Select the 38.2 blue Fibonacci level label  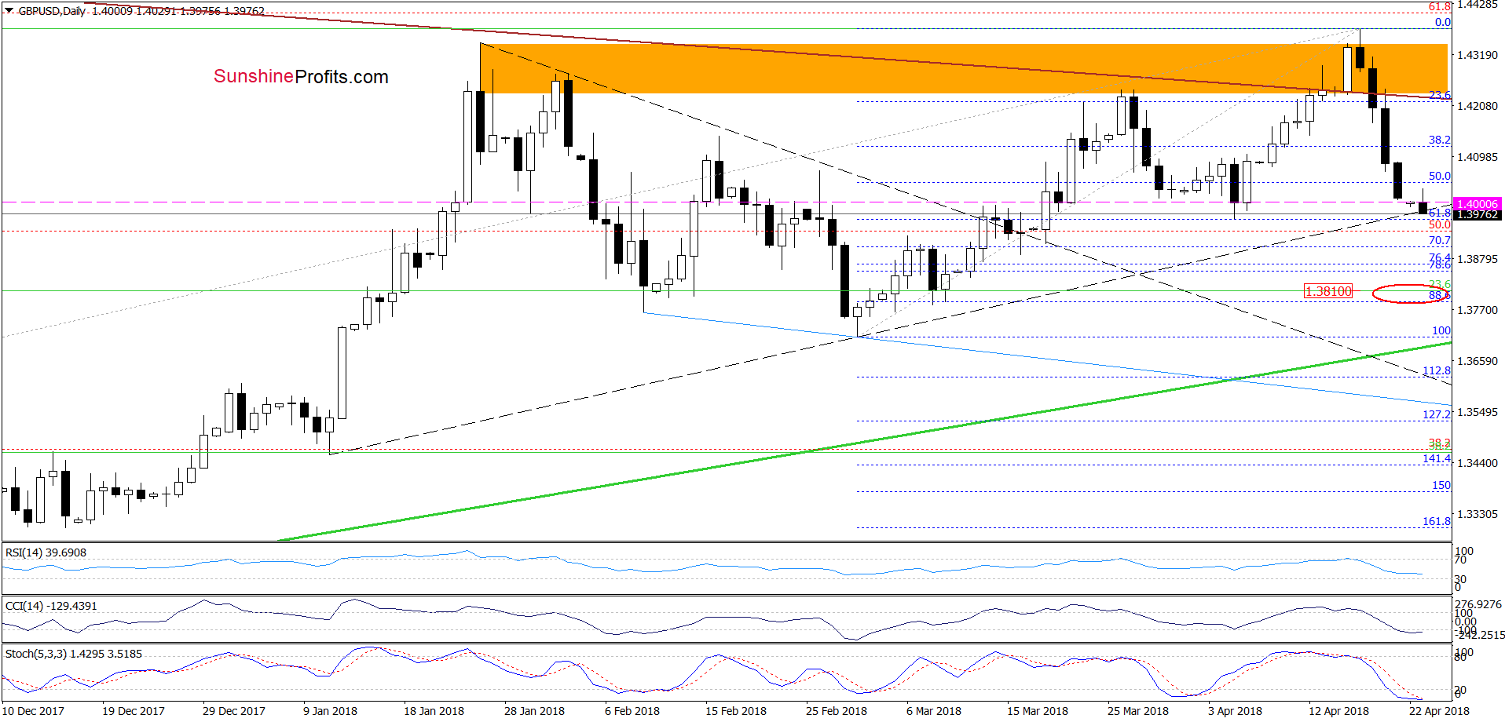click(1440, 140)
